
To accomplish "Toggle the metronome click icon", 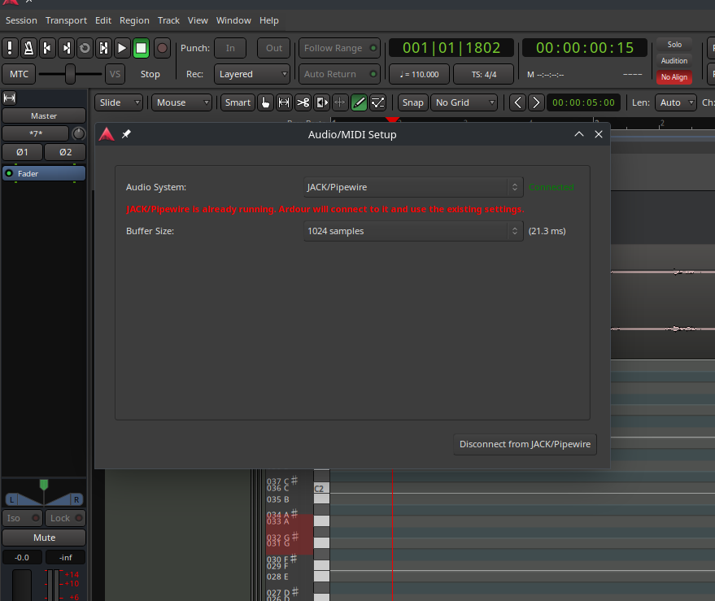I will point(28,48).
